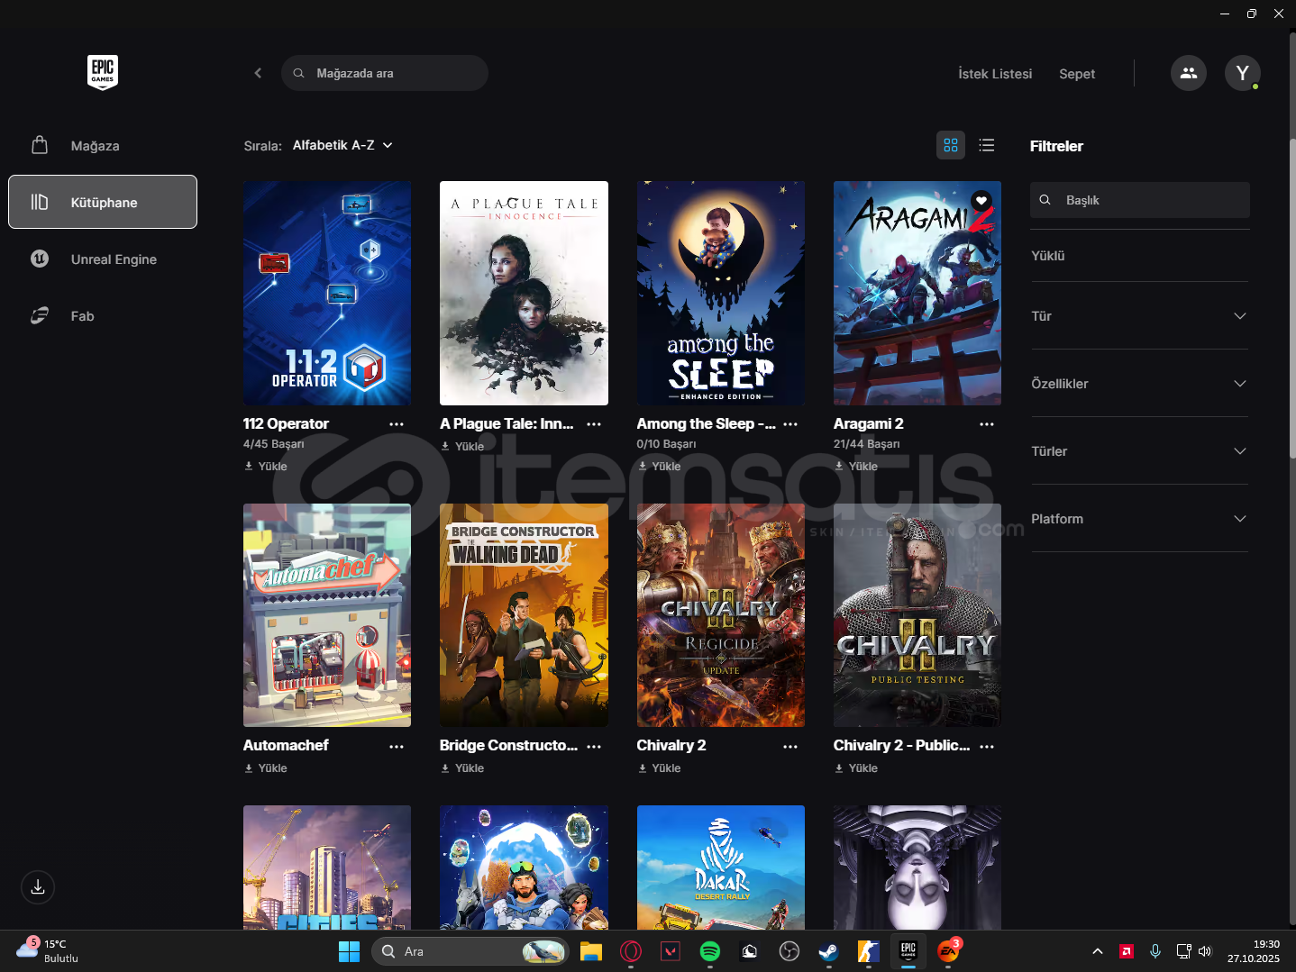Open volume control in tray
1296x972 pixels.
(x=1206, y=951)
